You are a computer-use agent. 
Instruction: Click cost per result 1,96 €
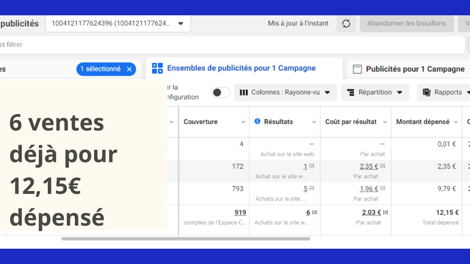coord(369,189)
